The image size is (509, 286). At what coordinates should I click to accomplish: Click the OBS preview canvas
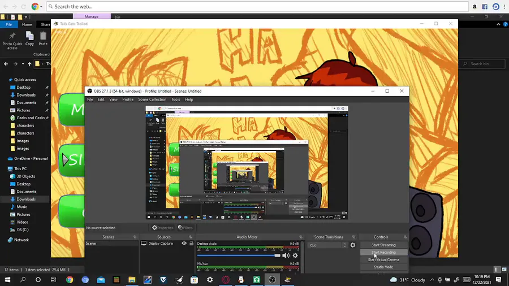247,162
